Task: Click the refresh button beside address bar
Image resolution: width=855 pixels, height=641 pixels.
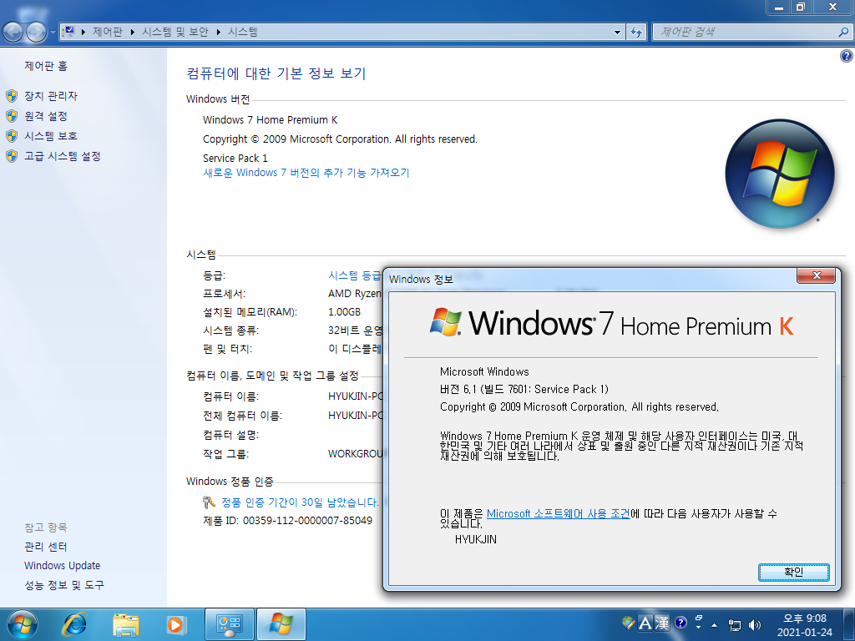Action: (635, 33)
